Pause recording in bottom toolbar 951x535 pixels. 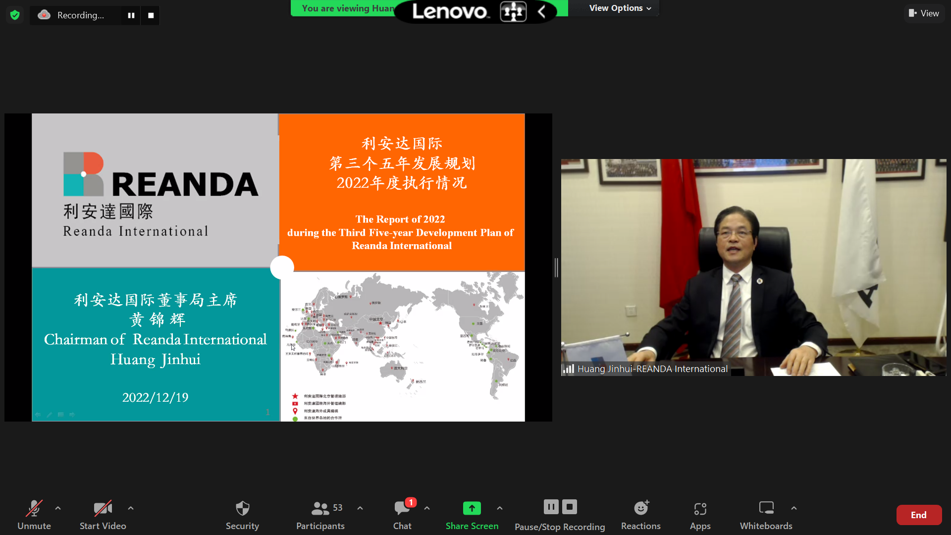[551, 507]
